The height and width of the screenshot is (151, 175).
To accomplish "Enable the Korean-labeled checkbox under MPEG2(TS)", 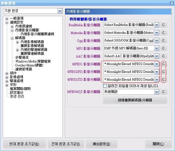I will tap(105, 86).
